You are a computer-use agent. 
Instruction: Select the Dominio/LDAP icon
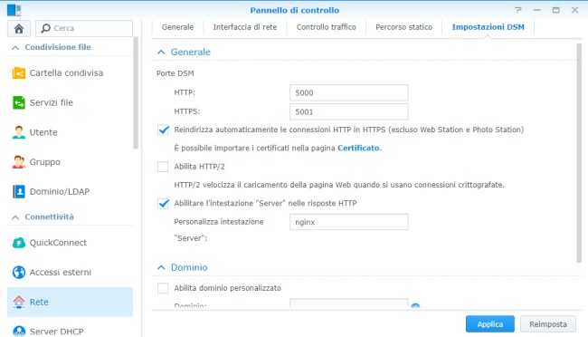[x=19, y=192]
